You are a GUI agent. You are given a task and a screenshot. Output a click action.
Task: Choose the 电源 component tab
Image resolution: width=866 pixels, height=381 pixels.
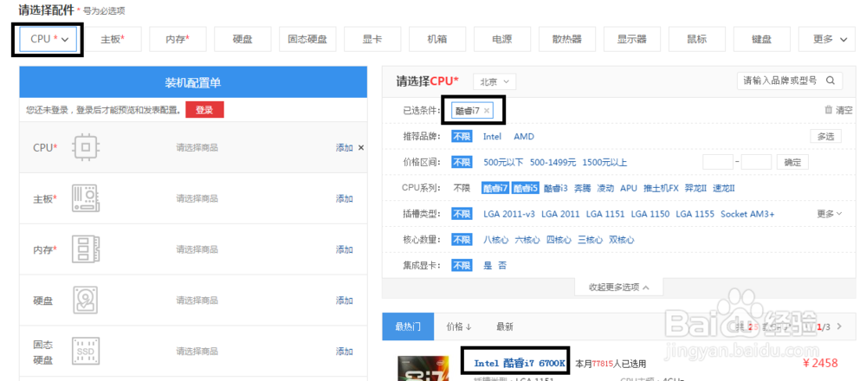502,39
